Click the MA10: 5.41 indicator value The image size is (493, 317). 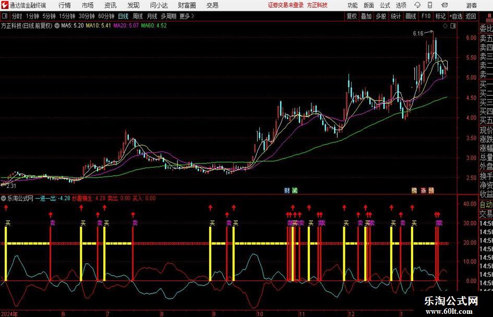tap(98, 26)
